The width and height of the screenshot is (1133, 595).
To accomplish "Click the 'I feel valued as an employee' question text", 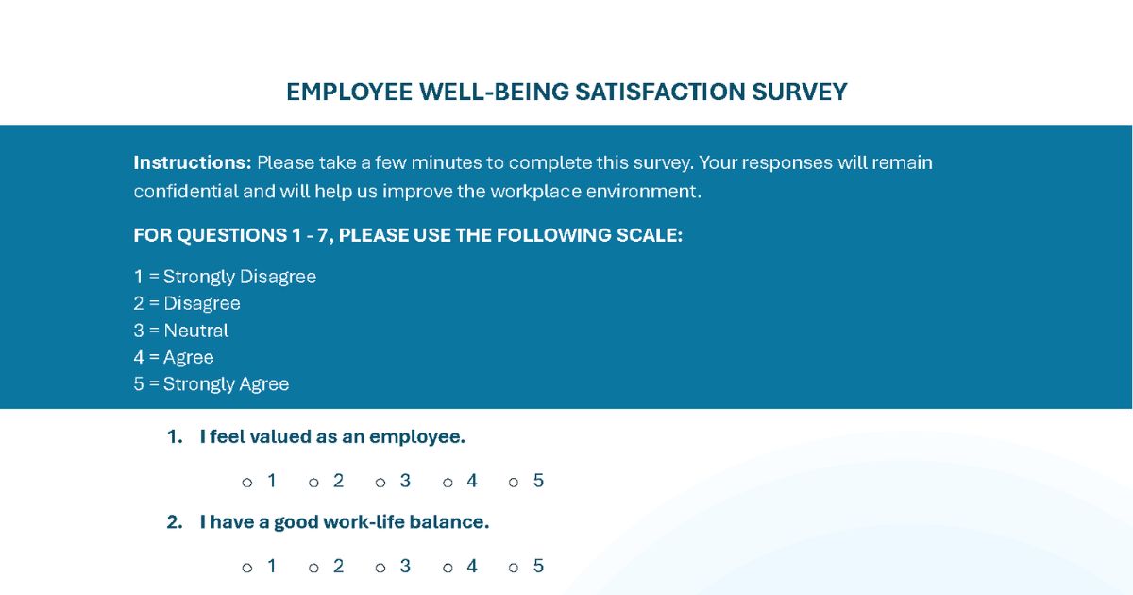I will (x=332, y=437).
